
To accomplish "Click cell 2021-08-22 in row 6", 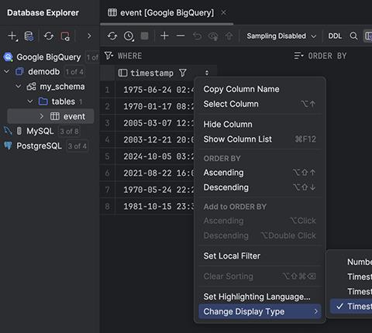I will pyautogui.click(x=155, y=173).
